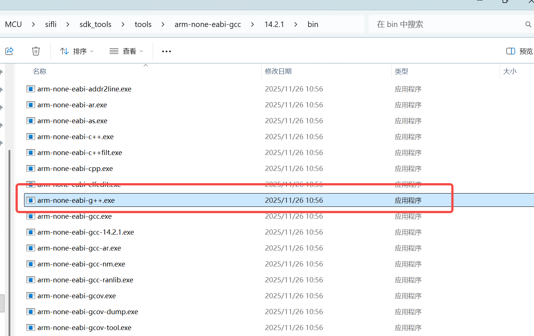Click the search box for bin folder
534x336 pixels.
pos(444,24)
